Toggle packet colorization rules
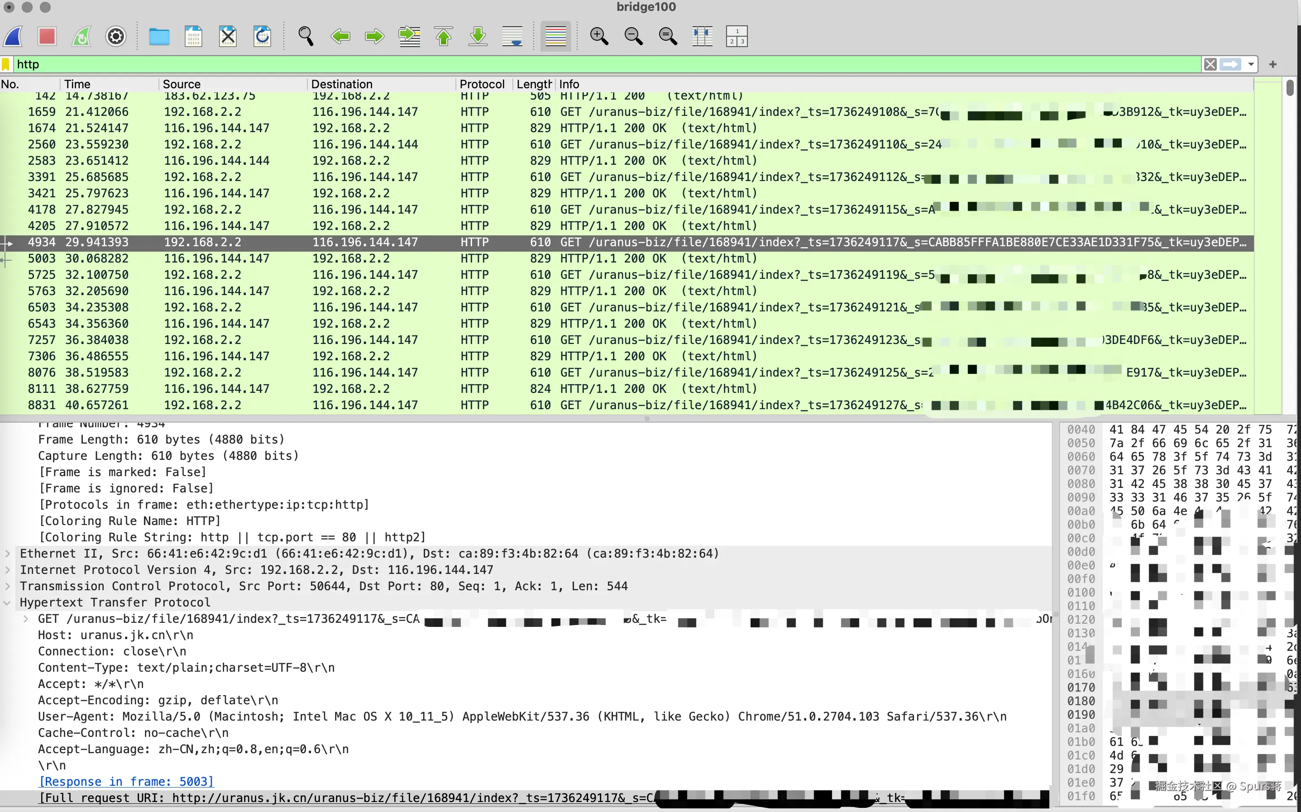1301x812 pixels. [556, 37]
